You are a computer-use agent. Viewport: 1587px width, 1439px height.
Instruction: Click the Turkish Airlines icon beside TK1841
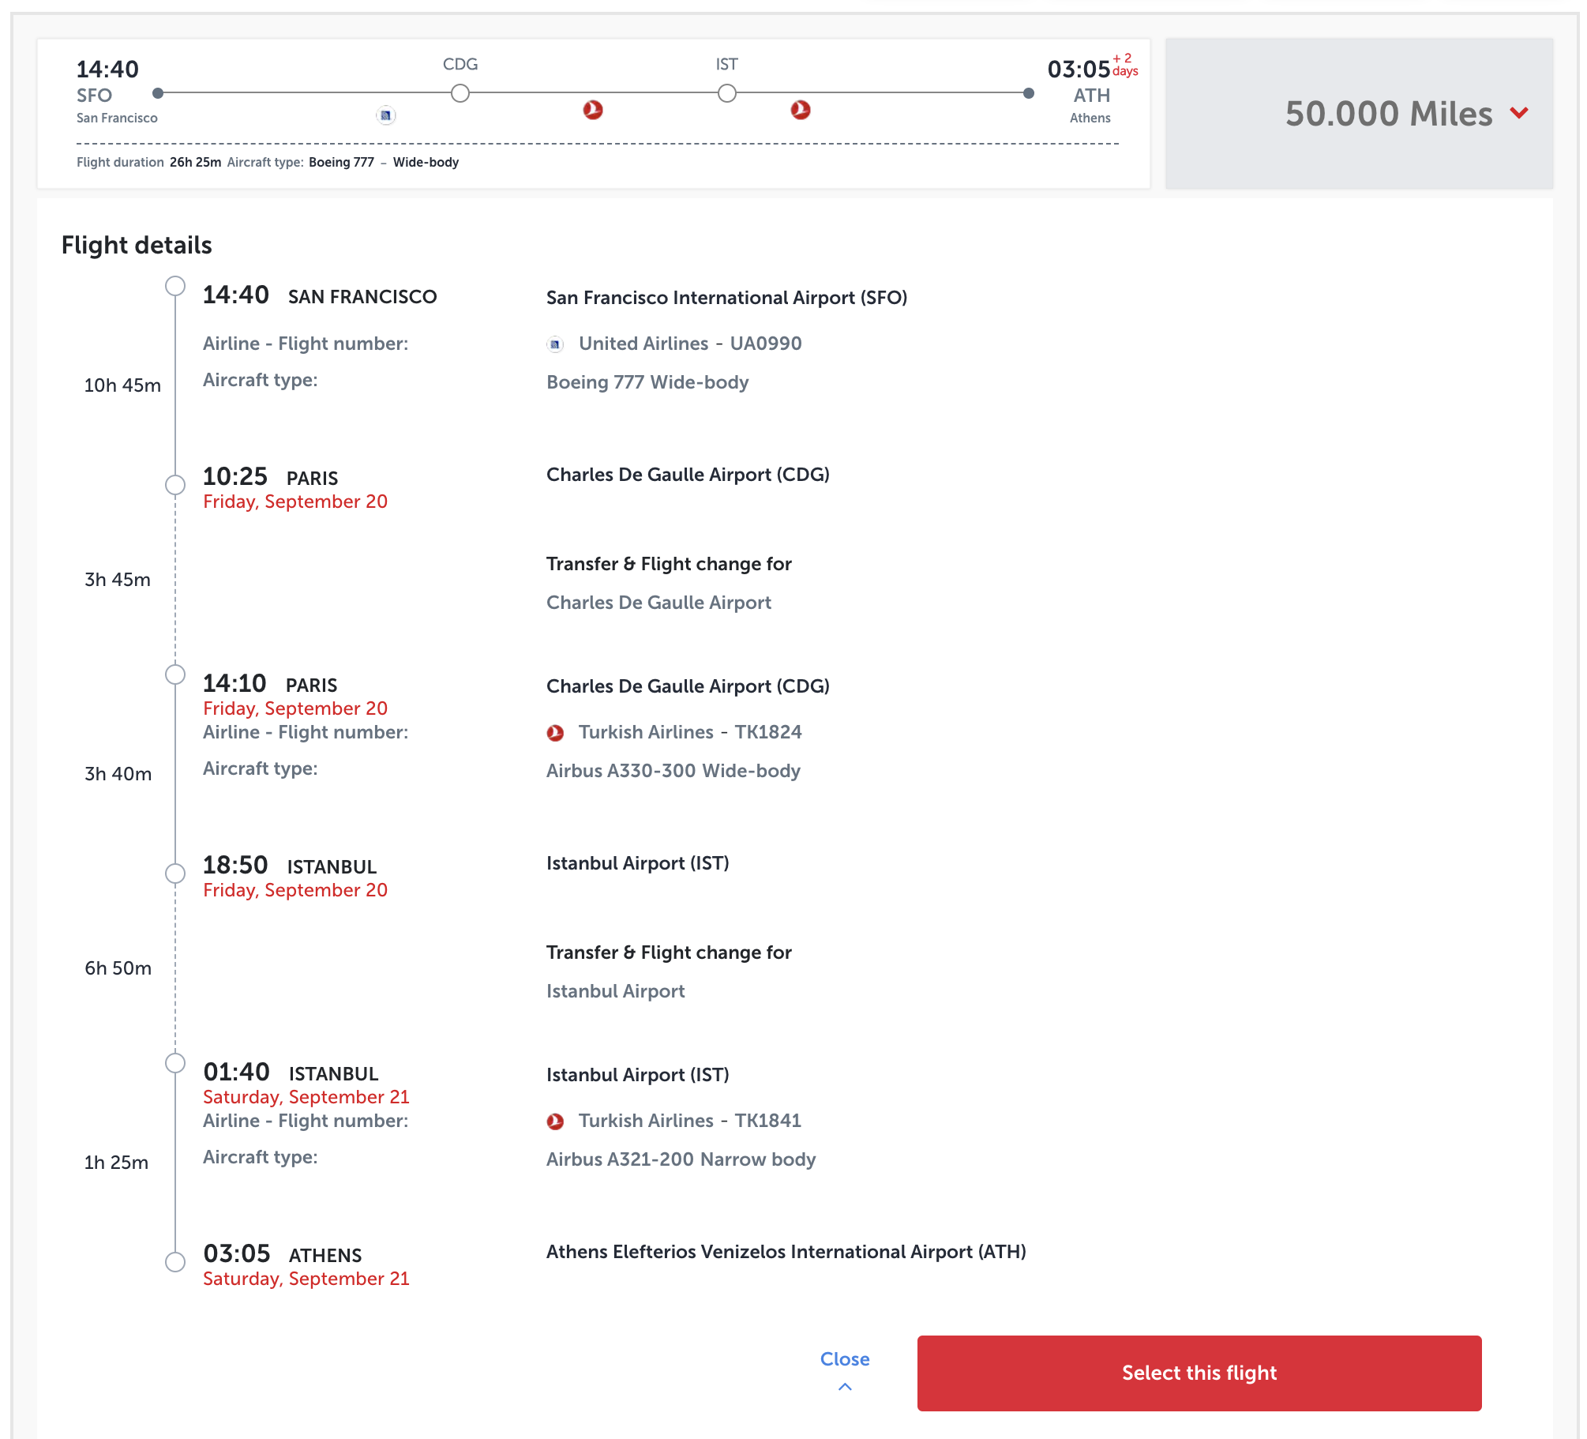tap(555, 1122)
